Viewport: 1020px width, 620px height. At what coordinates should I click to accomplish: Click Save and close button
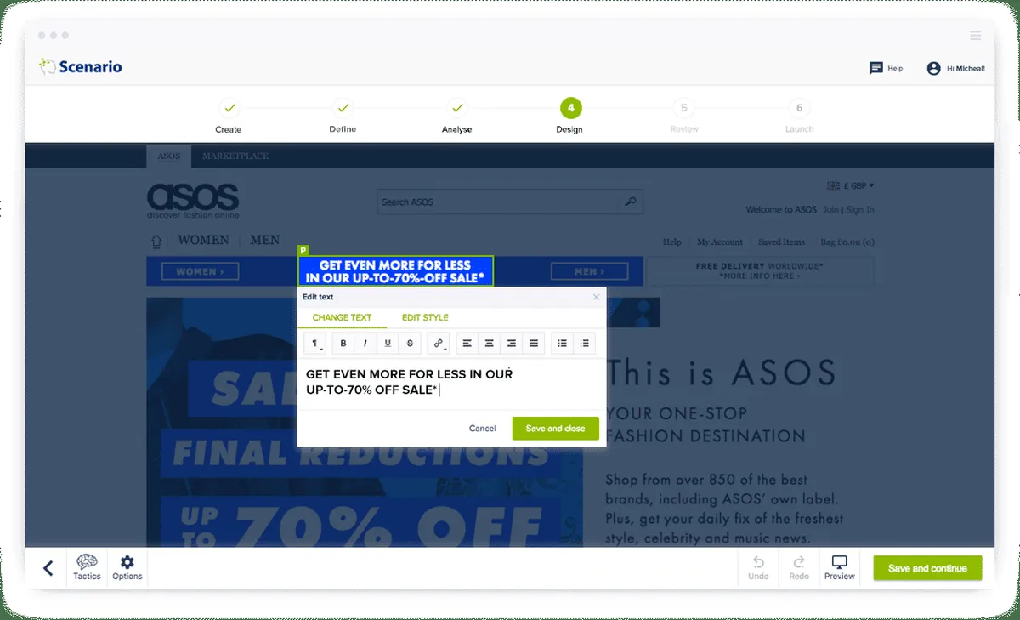click(555, 429)
